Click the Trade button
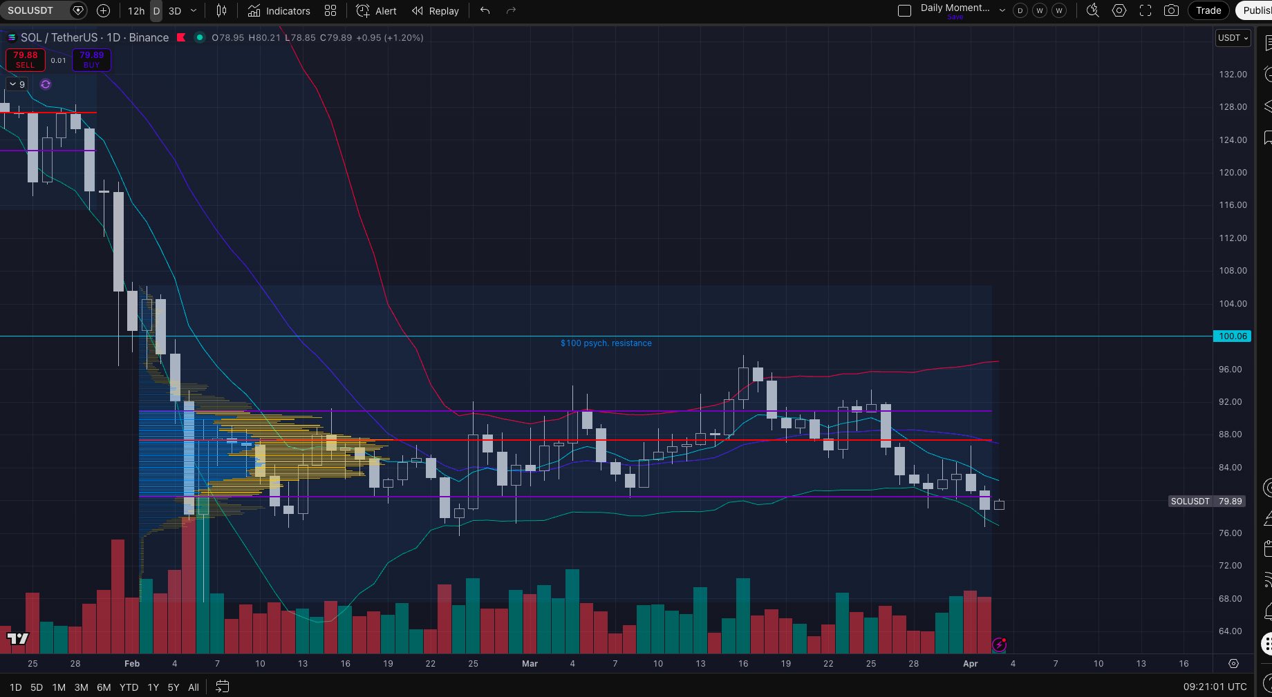Viewport: 1272px width, 697px height. pos(1208,10)
